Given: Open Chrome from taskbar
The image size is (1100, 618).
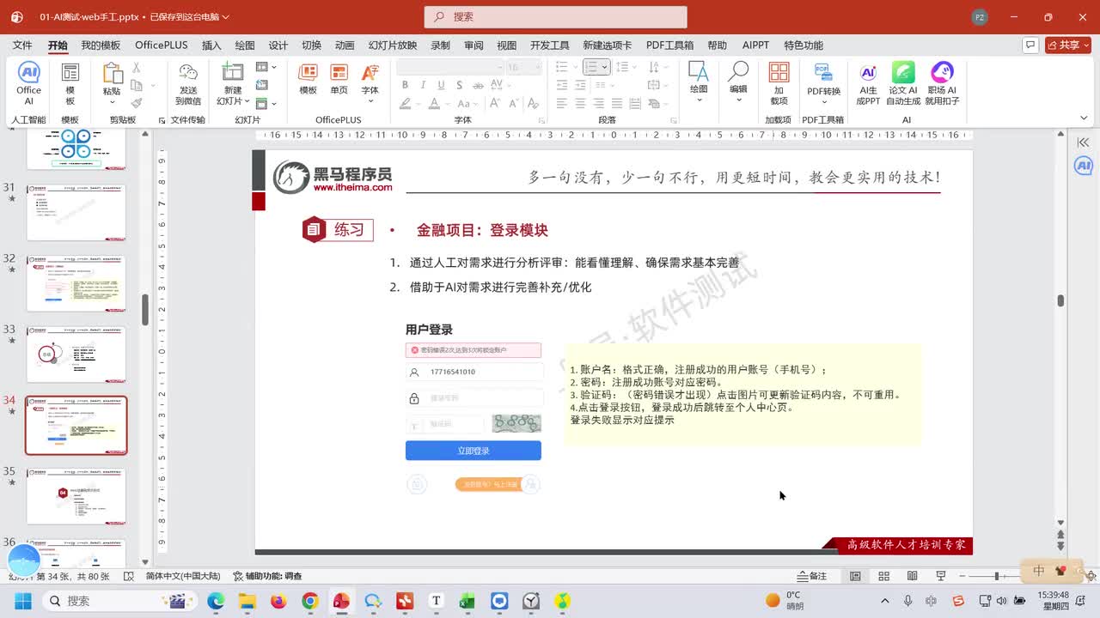Looking at the screenshot, I should 310,601.
